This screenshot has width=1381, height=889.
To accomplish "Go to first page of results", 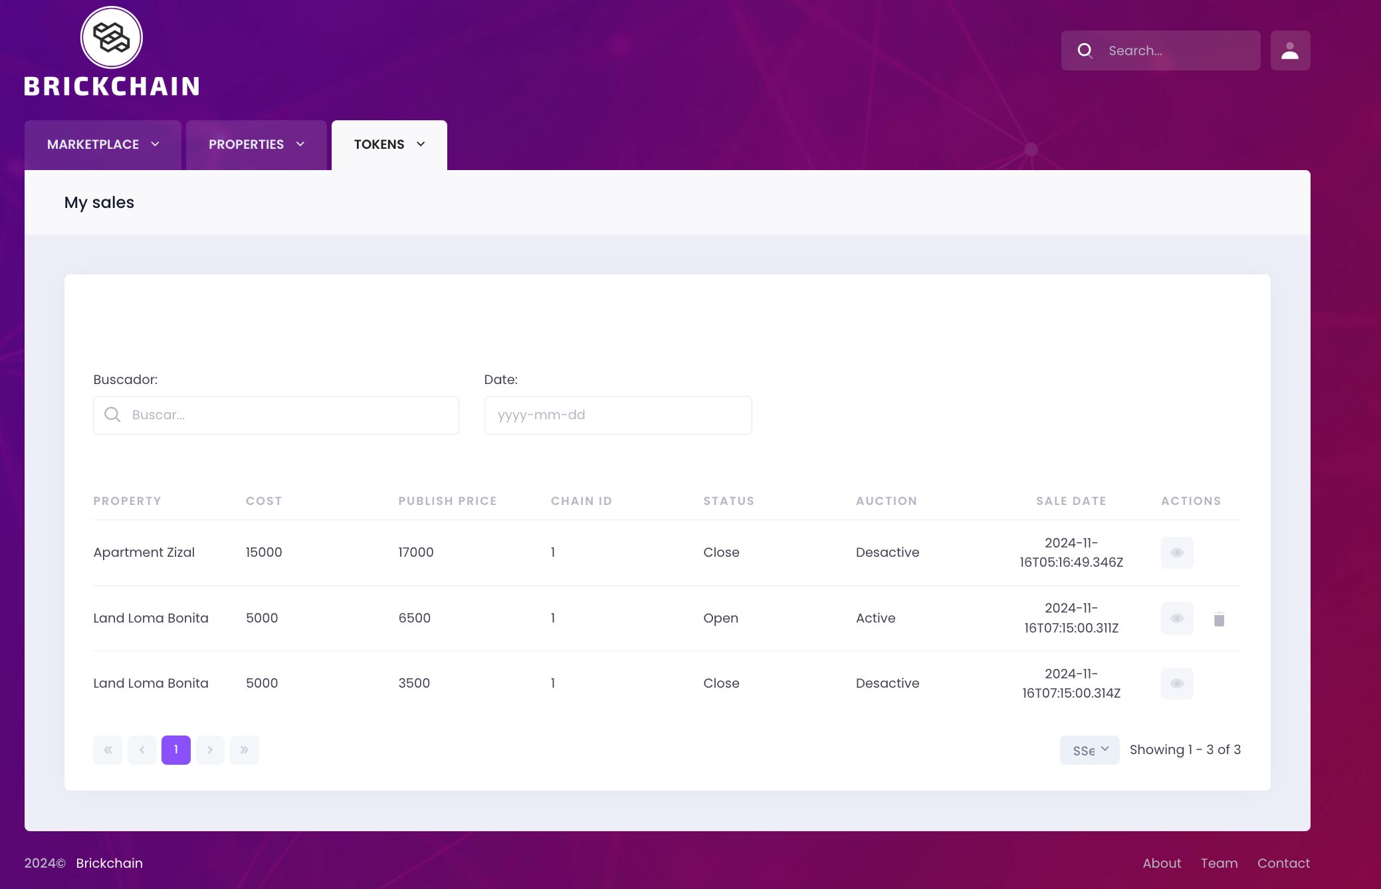I will pos(108,750).
